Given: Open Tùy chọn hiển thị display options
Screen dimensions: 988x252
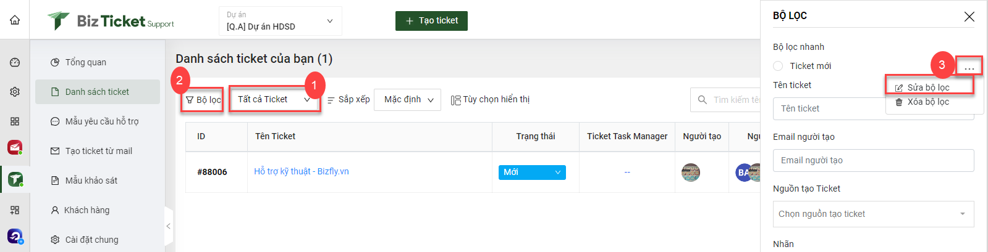Looking at the screenshot, I should click(490, 100).
